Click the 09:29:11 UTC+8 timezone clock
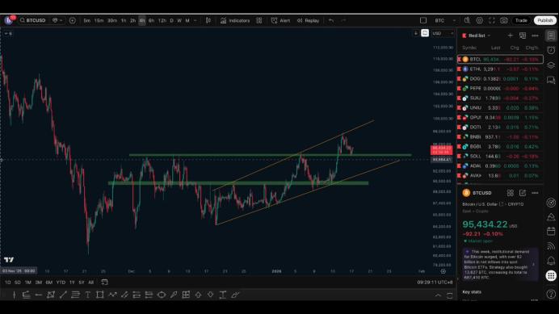 [435, 283]
